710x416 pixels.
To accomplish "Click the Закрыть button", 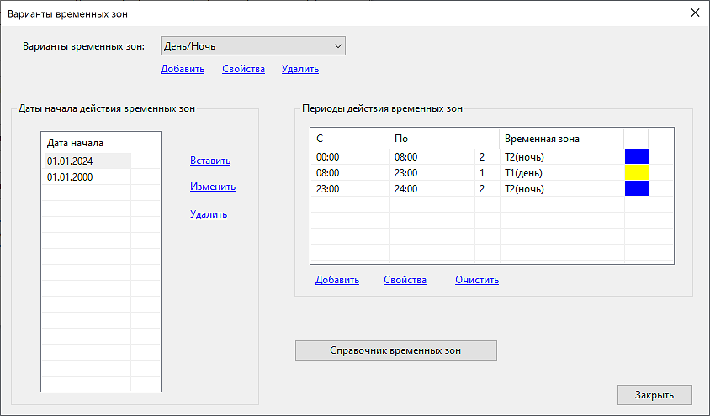I will tap(654, 395).
